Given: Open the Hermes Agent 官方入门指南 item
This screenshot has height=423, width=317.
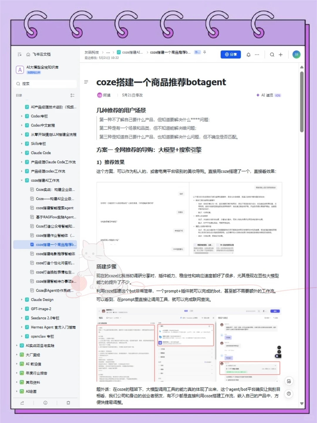Looking at the screenshot, I should click(53, 327).
